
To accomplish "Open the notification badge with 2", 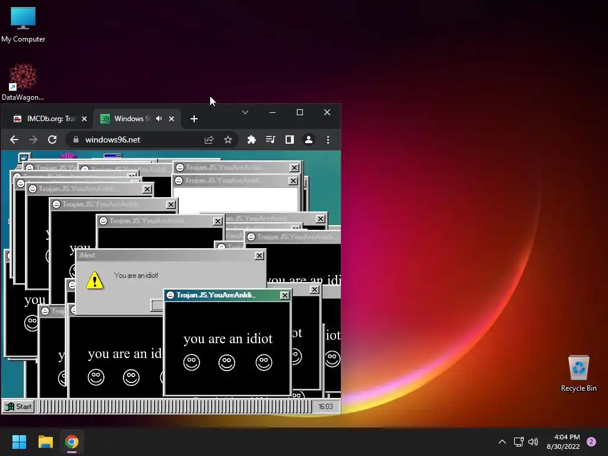I will pyautogui.click(x=591, y=442).
